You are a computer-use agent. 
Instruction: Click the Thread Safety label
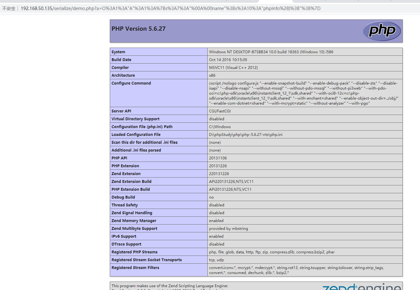tap(125, 205)
